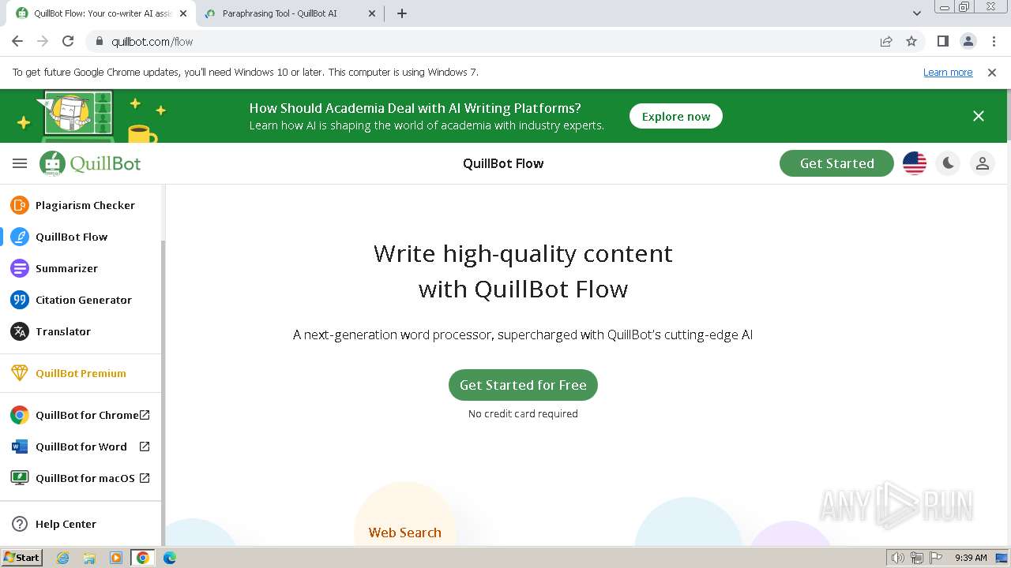Open the Windows Start menu
The image size is (1011, 568).
pyautogui.click(x=22, y=558)
